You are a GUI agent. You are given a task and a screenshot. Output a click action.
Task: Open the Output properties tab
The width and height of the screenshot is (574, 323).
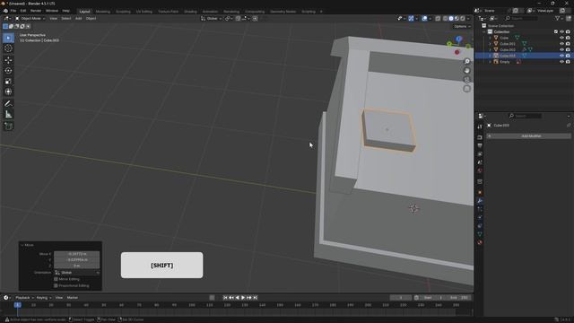pos(480,145)
